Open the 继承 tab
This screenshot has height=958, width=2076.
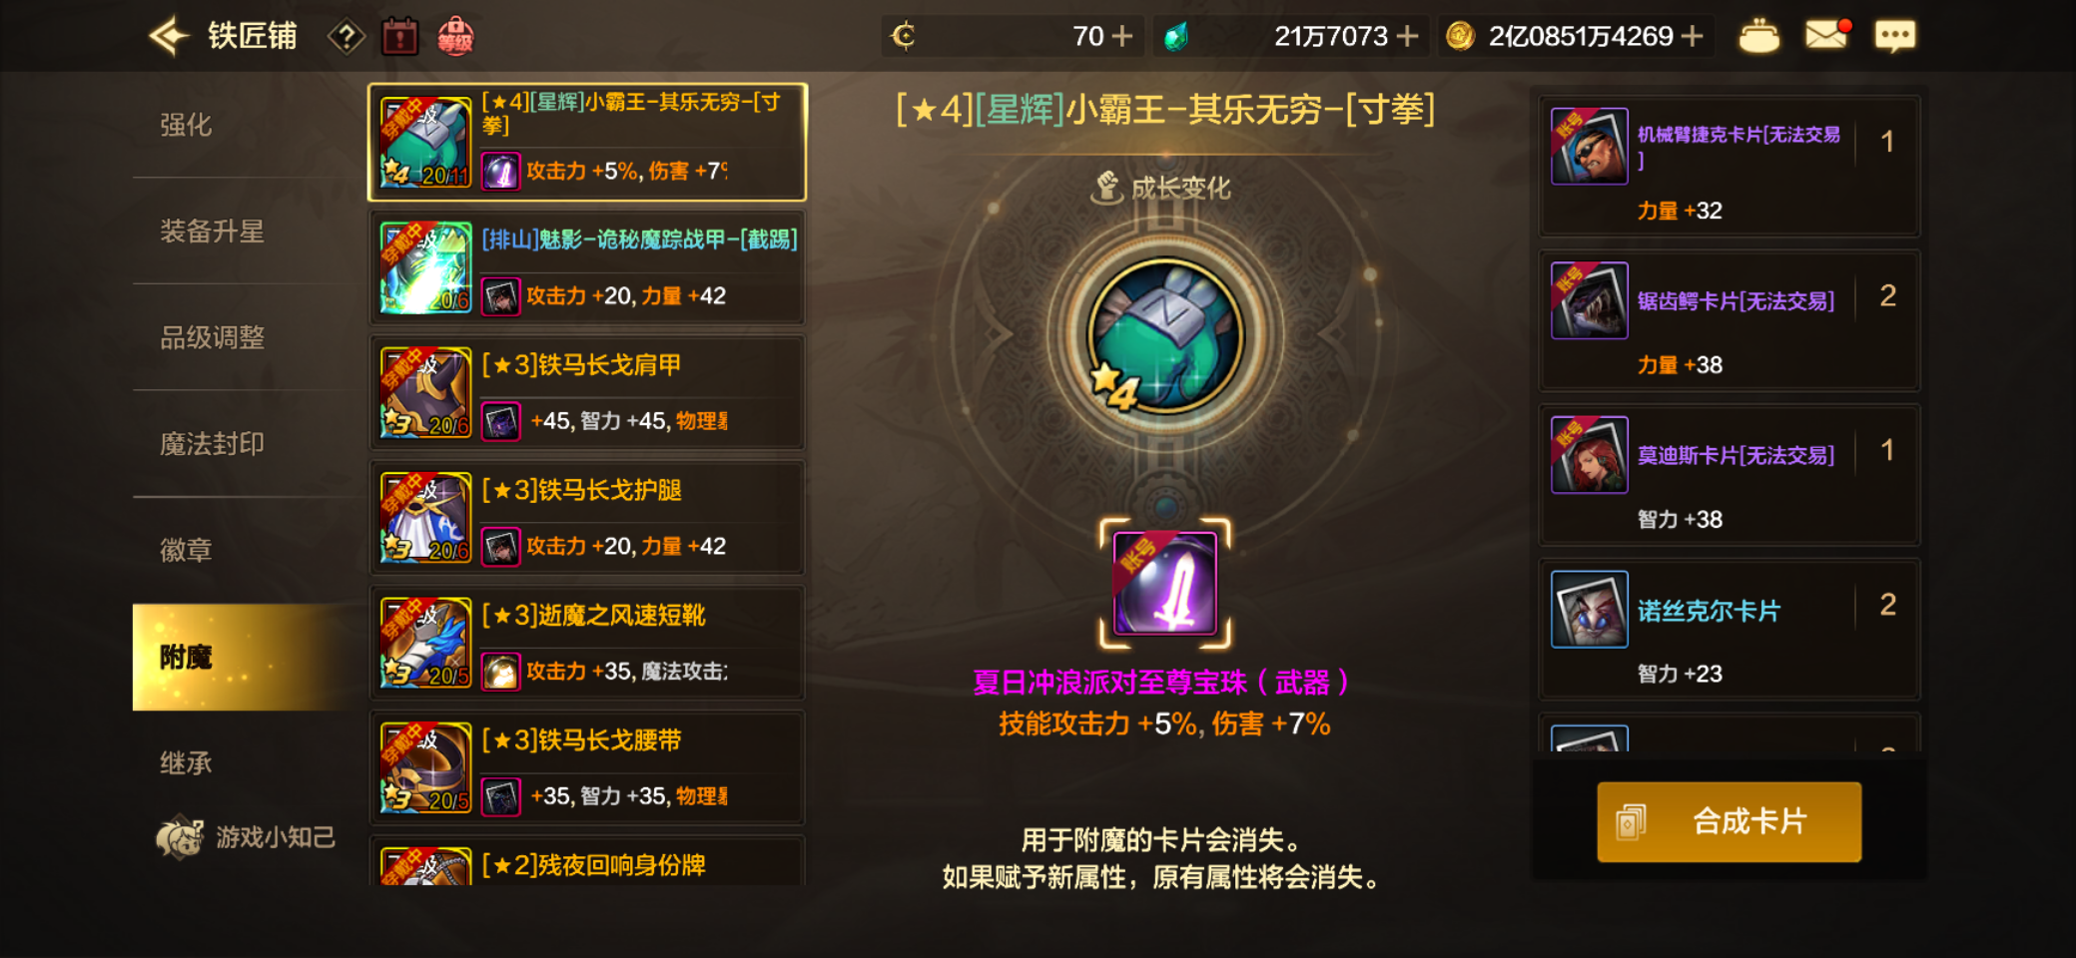coord(186,763)
